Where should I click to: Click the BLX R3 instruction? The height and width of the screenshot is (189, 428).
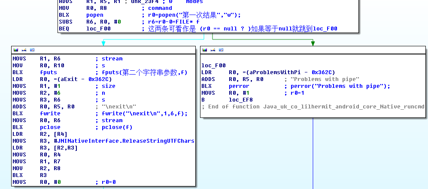point(30,175)
